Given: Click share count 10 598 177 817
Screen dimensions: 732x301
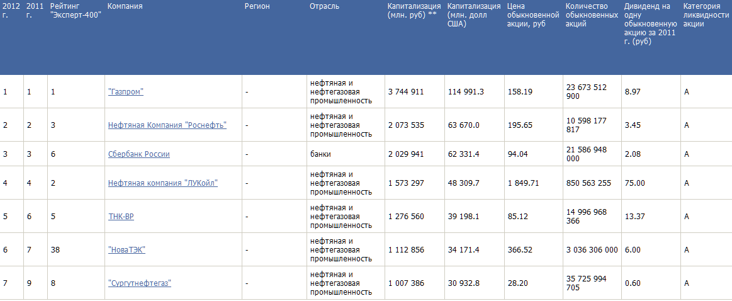Looking at the screenshot, I should point(587,125).
